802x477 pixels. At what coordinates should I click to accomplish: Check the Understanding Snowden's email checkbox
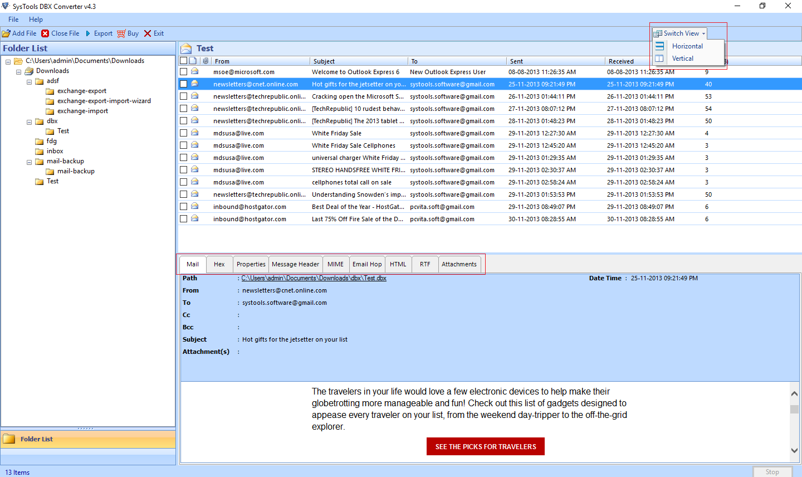(183, 194)
